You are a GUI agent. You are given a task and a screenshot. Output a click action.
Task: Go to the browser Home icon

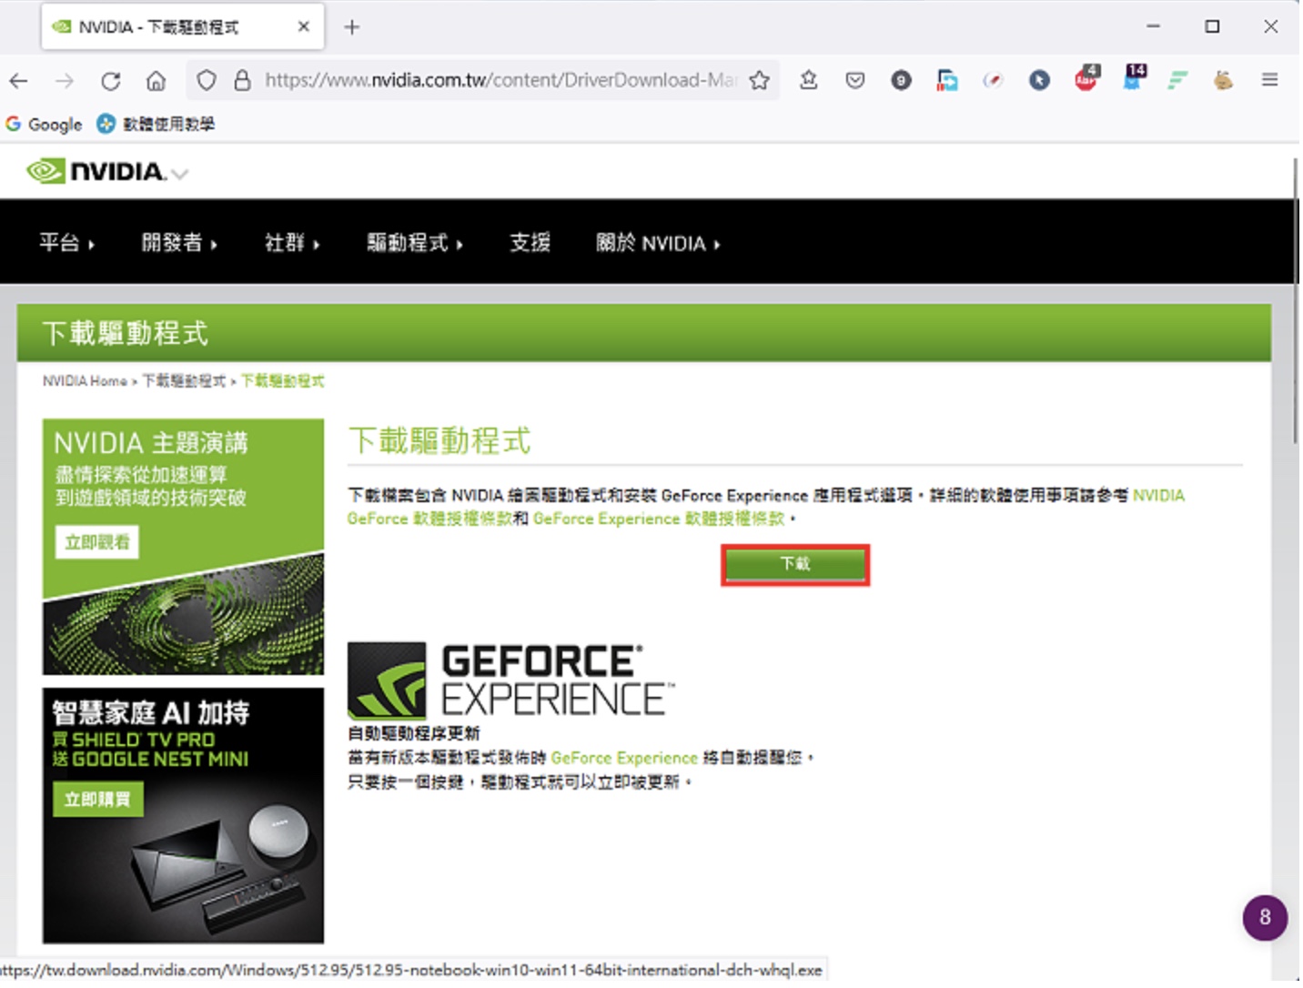pos(157,81)
